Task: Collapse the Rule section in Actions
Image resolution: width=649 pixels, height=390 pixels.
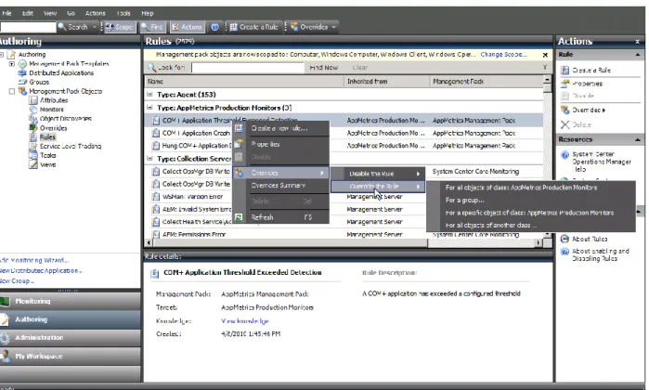Action: [x=638, y=55]
